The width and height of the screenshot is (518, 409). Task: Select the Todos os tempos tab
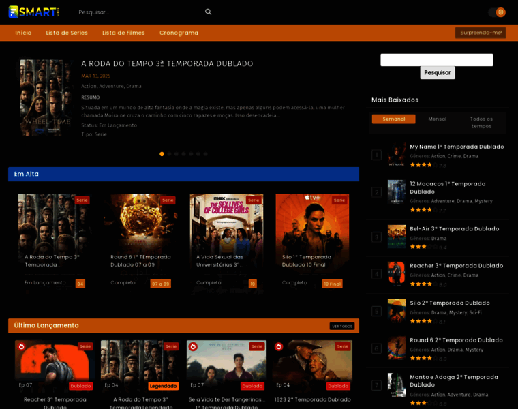[x=481, y=123]
